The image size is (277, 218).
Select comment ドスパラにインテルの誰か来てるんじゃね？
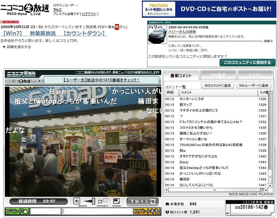tap(216, 122)
